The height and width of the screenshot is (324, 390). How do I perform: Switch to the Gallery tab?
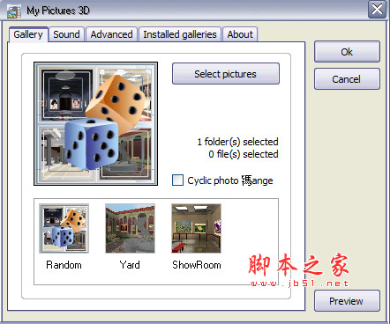[x=28, y=34]
